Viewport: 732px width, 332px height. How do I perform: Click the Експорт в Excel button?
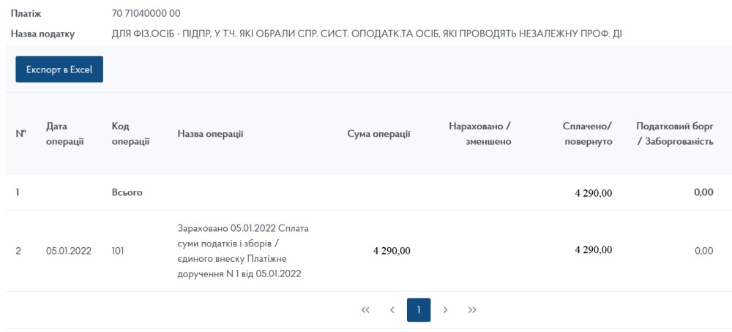coord(59,69)
